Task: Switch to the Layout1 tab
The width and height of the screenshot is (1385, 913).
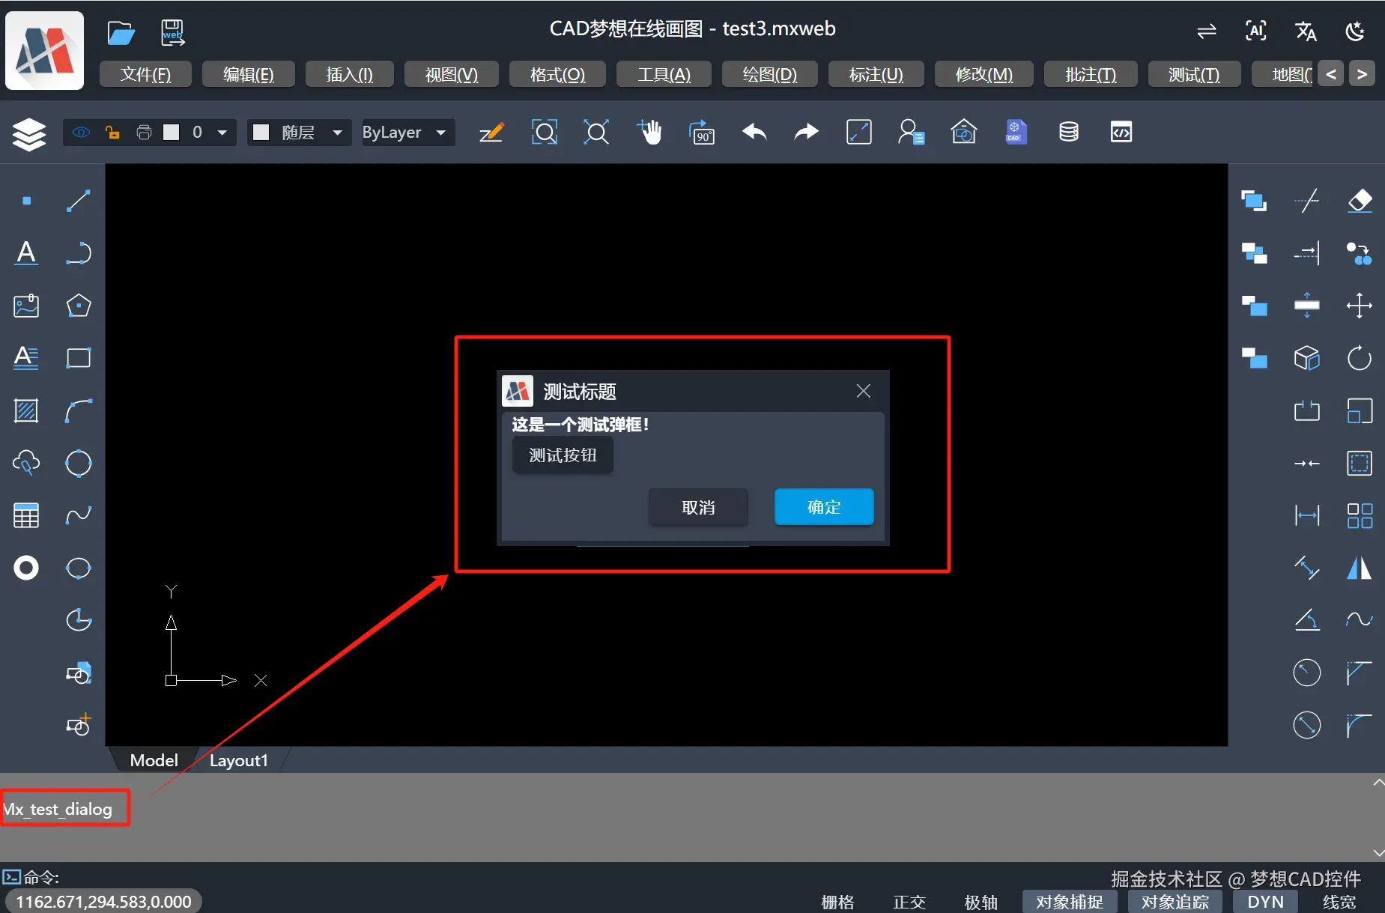Action: (x=238, y=759)
